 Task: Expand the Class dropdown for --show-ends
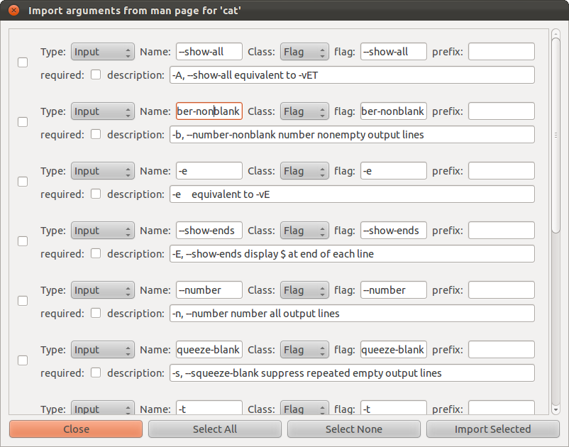point(304,231)
